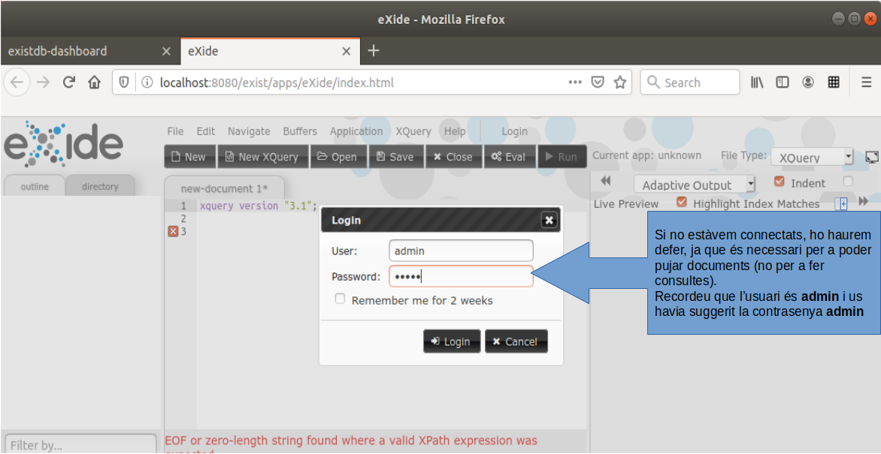
Task: Close the existdb-dashboard tab
Action: pyautogui.click(x=165, y=51)
